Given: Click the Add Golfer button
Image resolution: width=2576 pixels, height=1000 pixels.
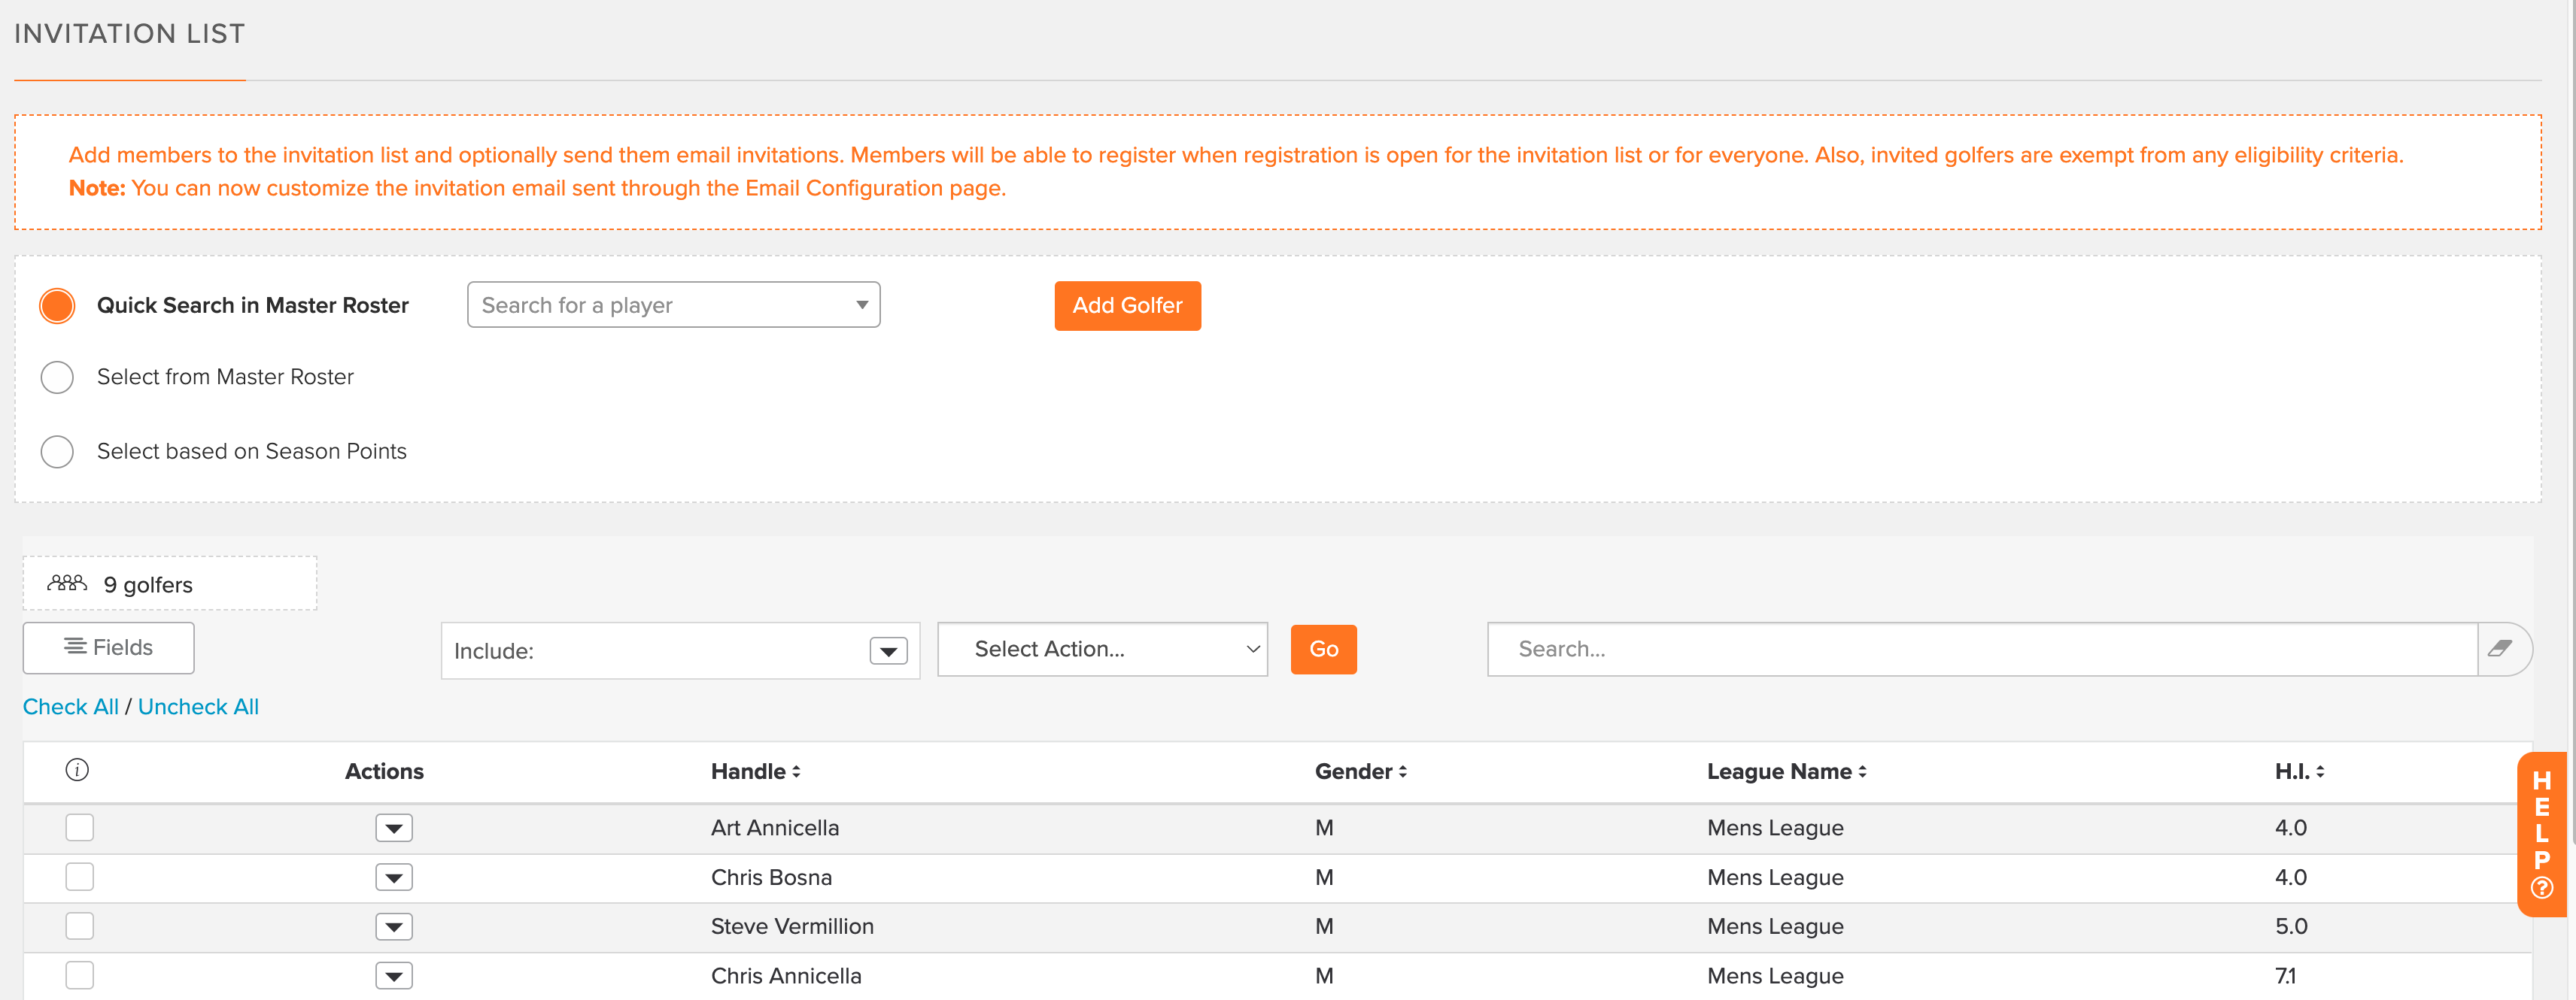Looking at the screenshot, I should click(x=1127, y=306).
